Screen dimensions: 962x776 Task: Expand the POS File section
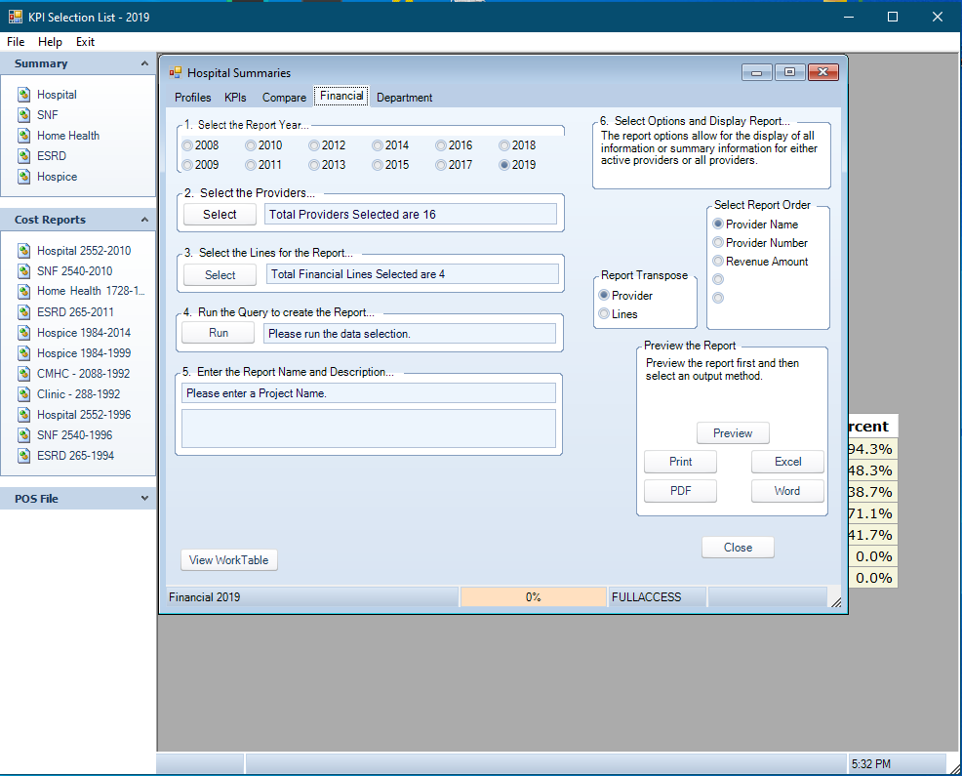tap(146, 499)
